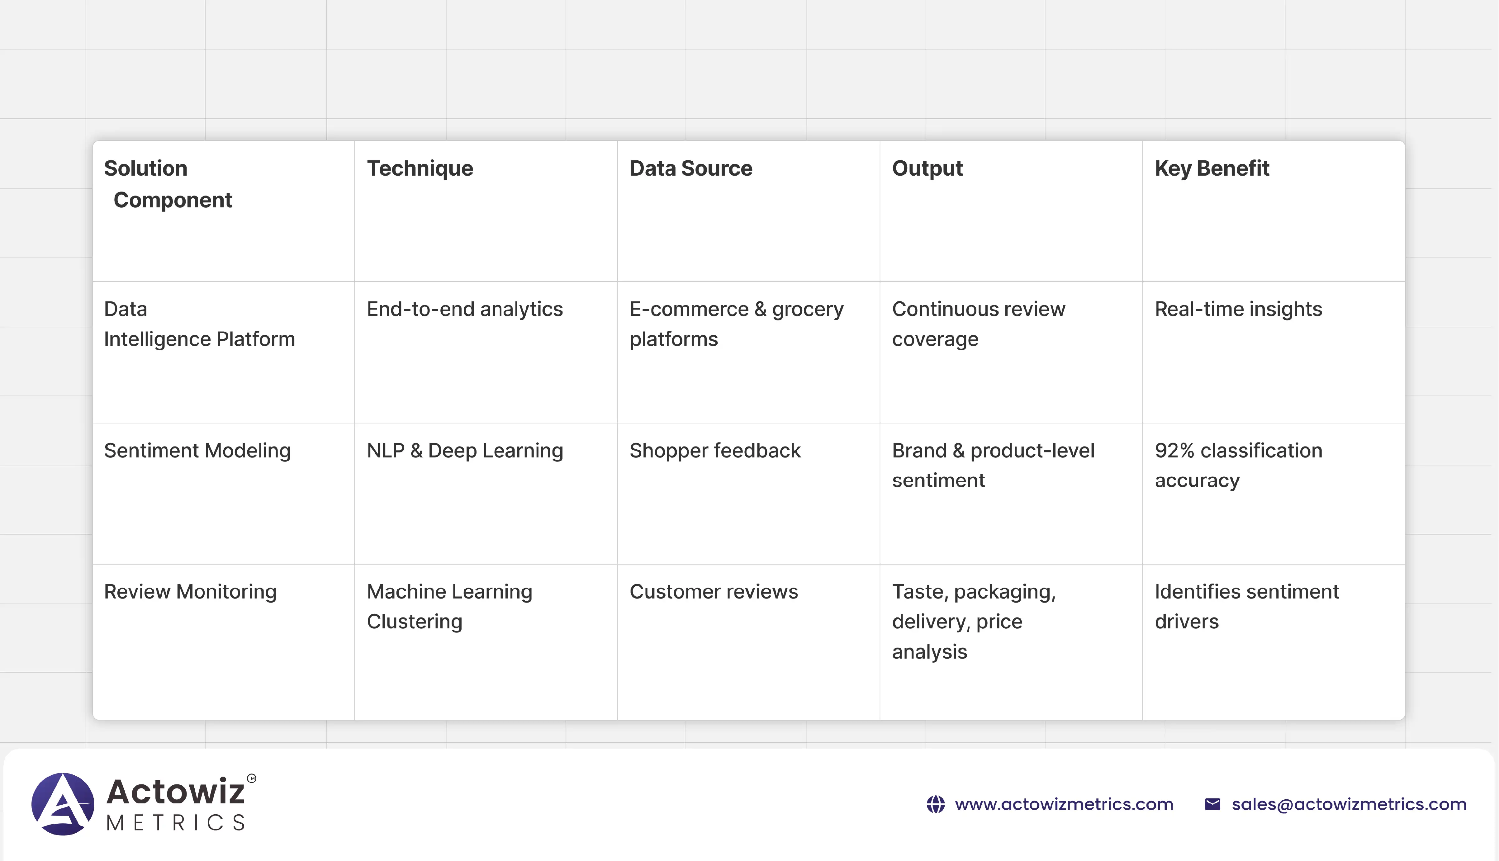Select the NLP & Deep Learning cell
This screenshot has width=1499, height=861.
465,451
